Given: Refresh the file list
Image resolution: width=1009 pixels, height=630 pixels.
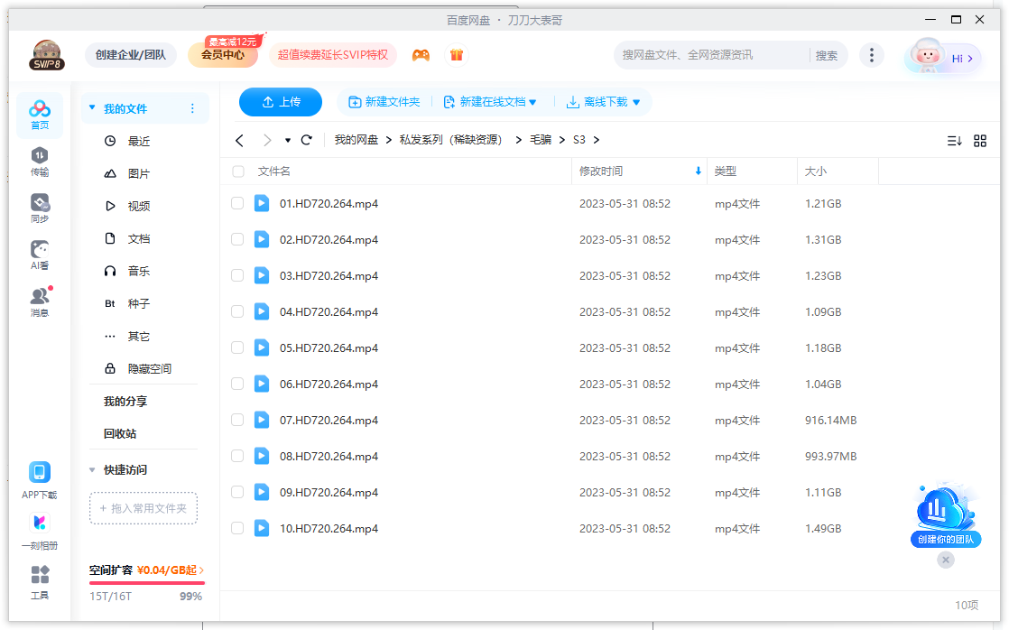Looking at the screenshot, I should coord(306,140).
